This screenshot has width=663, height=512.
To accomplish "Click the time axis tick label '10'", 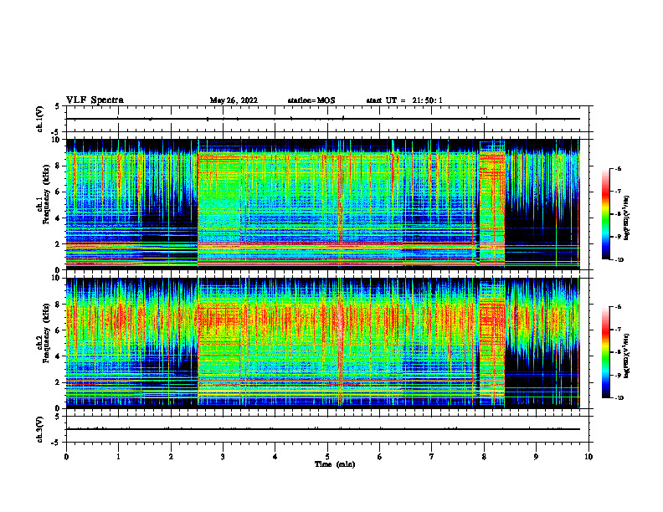I will (588, 456).
